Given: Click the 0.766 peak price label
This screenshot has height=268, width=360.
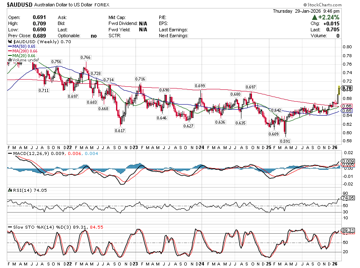Looking at the screenshot, I should coord(86,57).
